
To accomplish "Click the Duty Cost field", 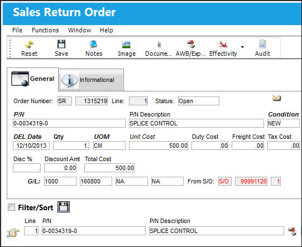I will tap(210, 146).
